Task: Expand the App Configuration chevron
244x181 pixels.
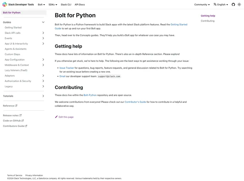Action: tap(43, 59)
